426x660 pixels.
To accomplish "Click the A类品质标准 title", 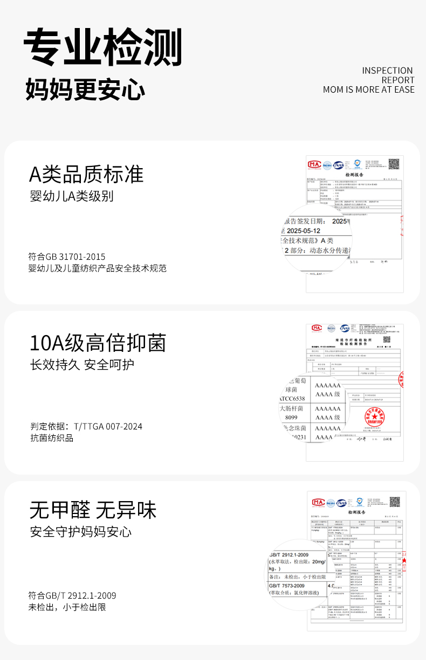I will (x=86, y=175).
